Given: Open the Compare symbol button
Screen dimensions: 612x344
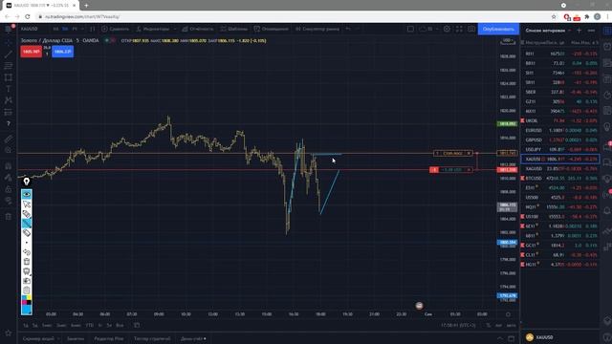Looking at the screenshot, I should 115,29.
